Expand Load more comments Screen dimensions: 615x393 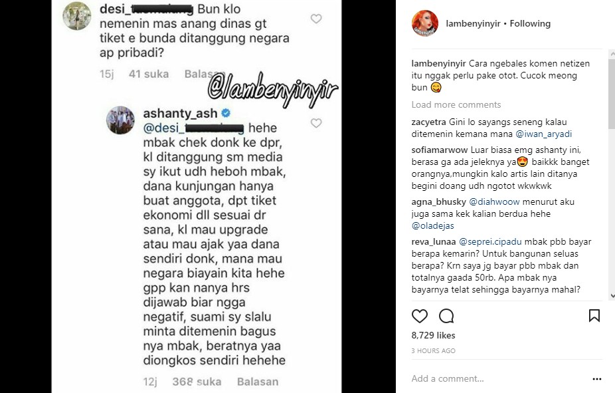pyautogui.click(x=456, y=105)
